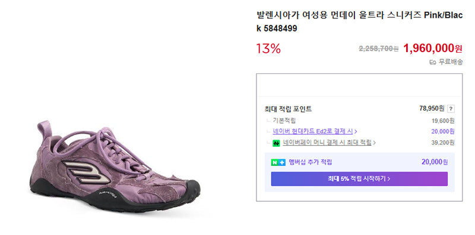The height and width of the screenshot is (235, 475).
Task: Click the strikethrough original price 2,258,700원
Action: pyautogui.click(x=379, y=49)
